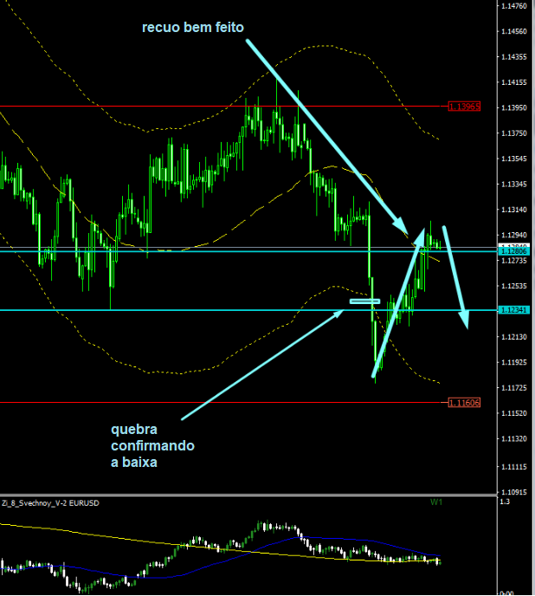The width and height of the screenshot is (535, 596).
Task: Select the downward cyan arrow at far right
Action: [x=457, y=277]
